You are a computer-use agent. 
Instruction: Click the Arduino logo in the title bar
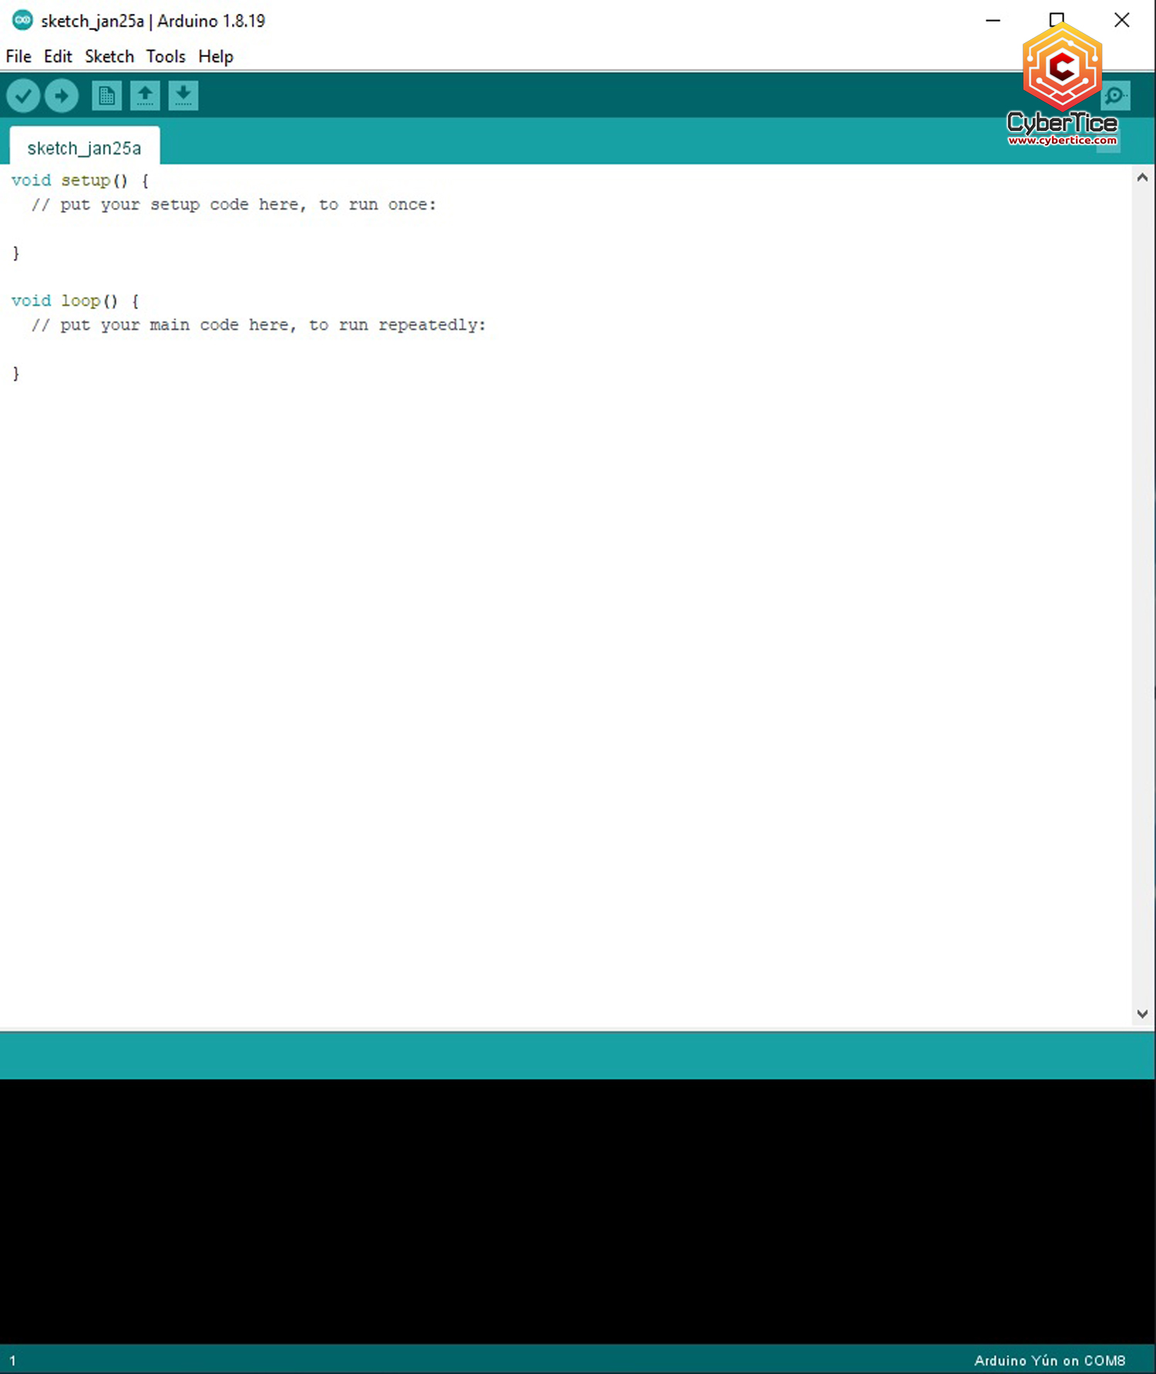pyautogui.click(x=22, y=21)
